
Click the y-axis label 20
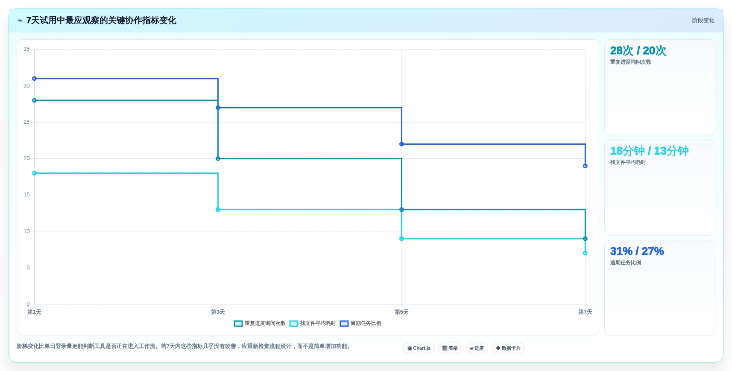click(x=26, y=158)
